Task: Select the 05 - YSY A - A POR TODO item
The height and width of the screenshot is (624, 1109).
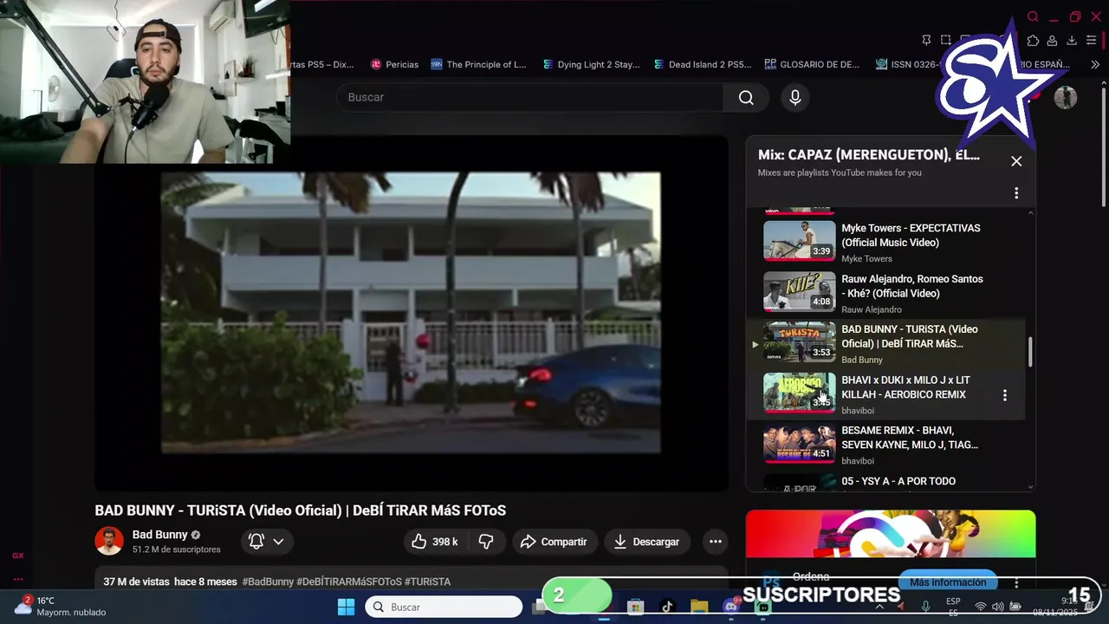Action: (885, 482)
